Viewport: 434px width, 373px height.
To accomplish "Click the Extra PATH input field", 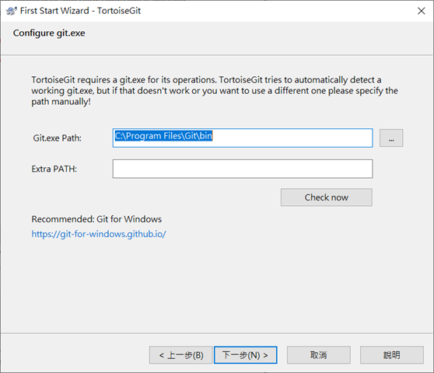I will pos(243,169).
